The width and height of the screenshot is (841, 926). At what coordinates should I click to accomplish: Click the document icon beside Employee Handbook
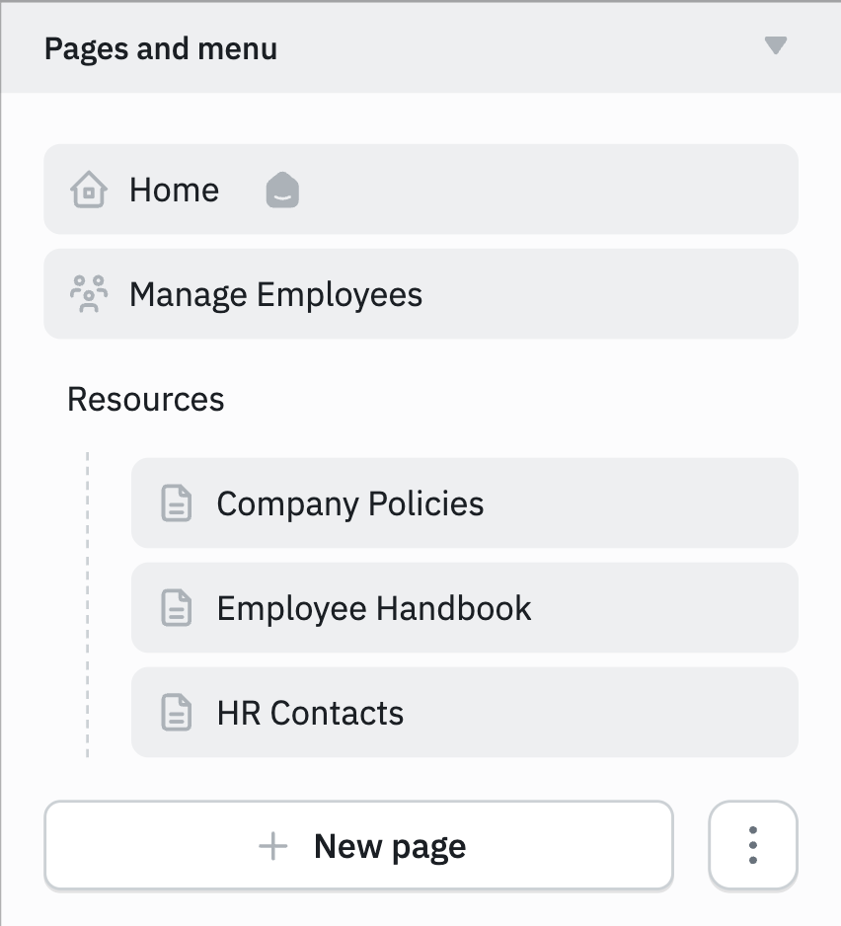pos(177,608)
